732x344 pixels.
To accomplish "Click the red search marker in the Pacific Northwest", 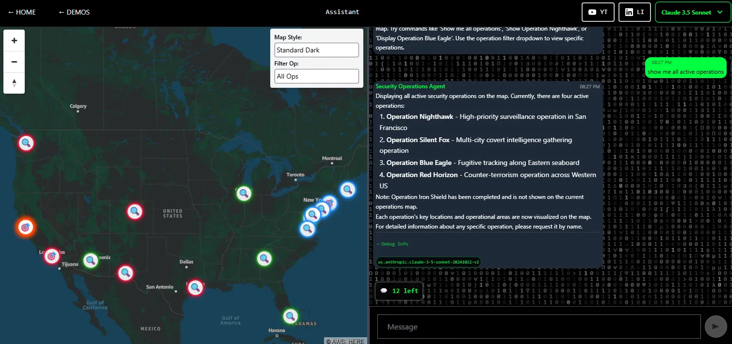I will click(26, 143).
